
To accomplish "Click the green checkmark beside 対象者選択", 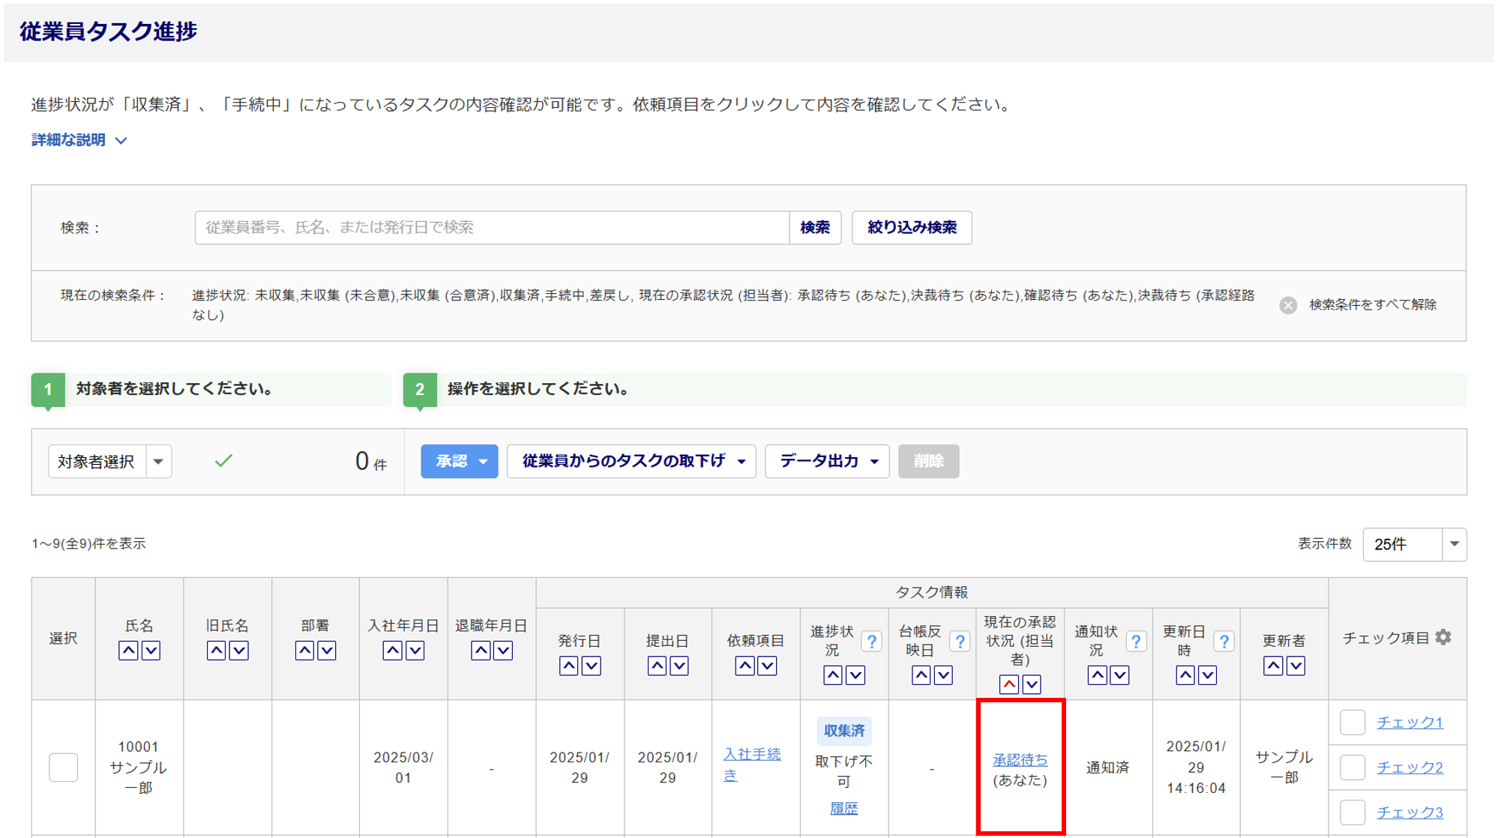I will coord(223,461).
